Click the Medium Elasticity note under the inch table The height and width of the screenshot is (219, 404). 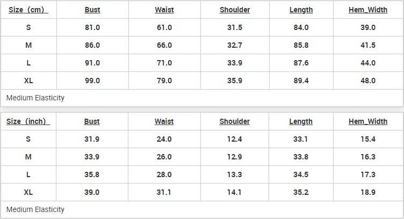click(35, 209)
